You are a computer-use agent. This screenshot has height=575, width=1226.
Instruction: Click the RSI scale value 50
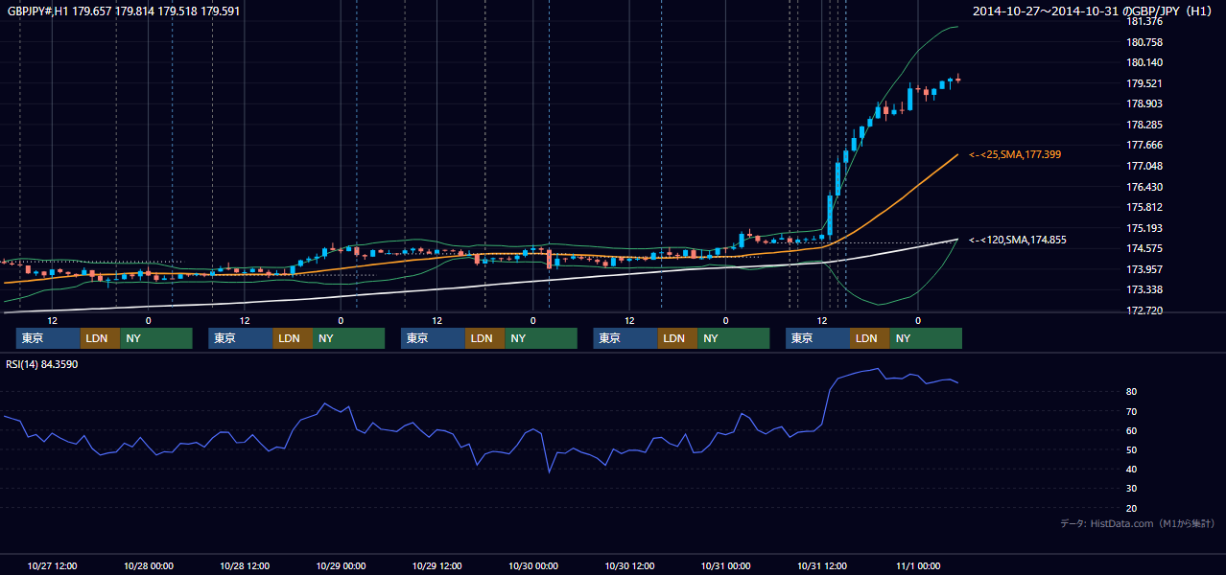tap(1131, 449)
